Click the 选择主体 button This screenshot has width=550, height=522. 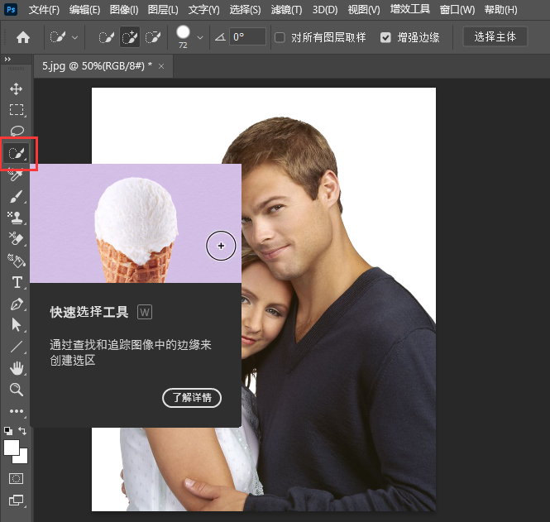click(x=495, y=36)
